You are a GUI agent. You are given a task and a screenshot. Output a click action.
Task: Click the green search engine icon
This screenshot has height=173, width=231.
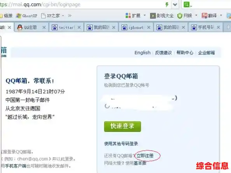coord(186,4)
